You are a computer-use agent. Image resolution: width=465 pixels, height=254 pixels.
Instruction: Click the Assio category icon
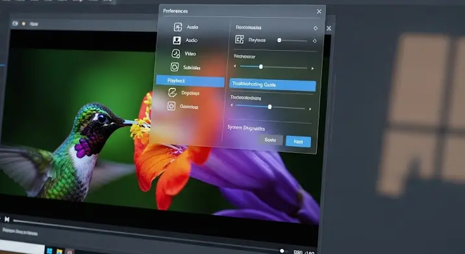tap(178, 27)
